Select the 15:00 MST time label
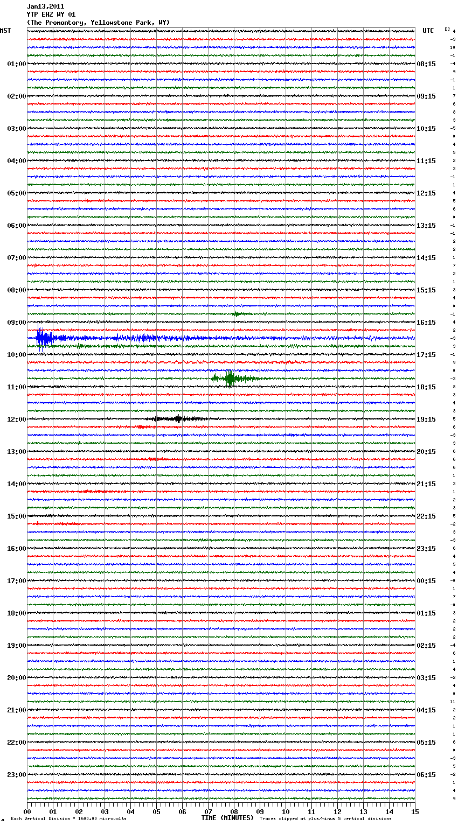Image resolution: width=458 pixels, height=826 pixels. [16, 516]
